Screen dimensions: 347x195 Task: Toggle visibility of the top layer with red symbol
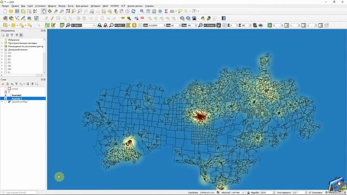[x=6, y=89]
